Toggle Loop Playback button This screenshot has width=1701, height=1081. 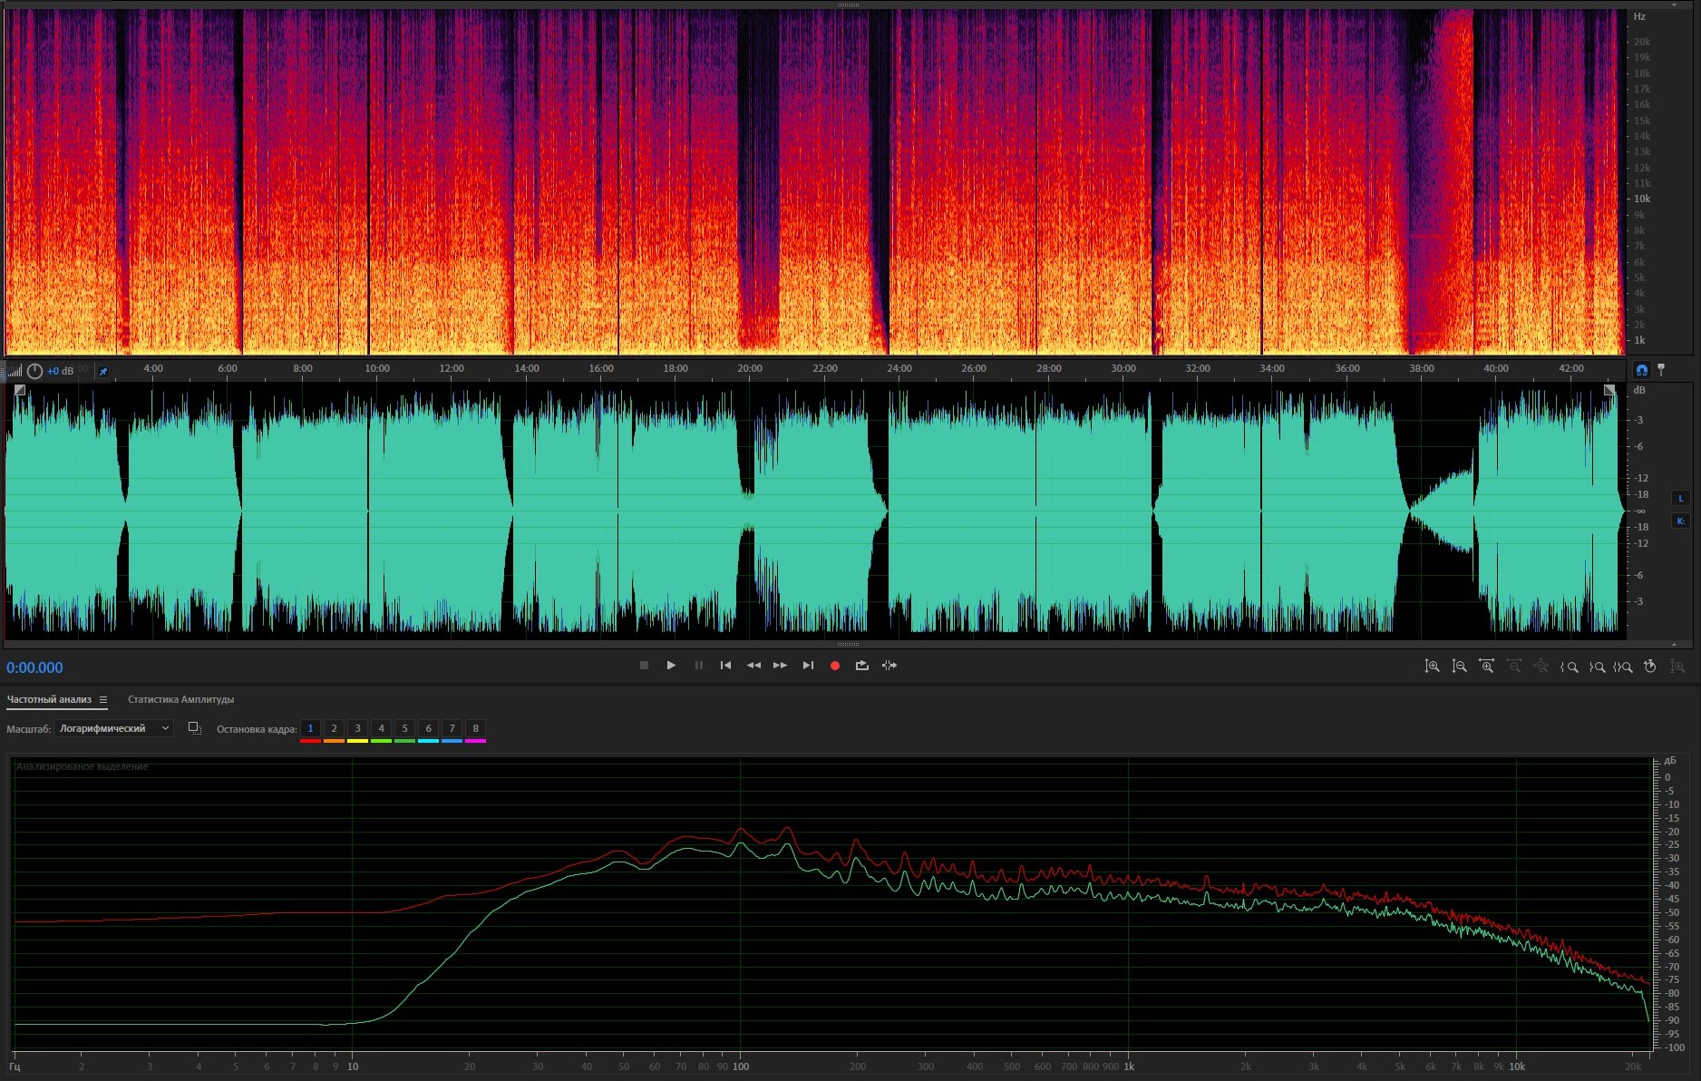tap(862, 666)
